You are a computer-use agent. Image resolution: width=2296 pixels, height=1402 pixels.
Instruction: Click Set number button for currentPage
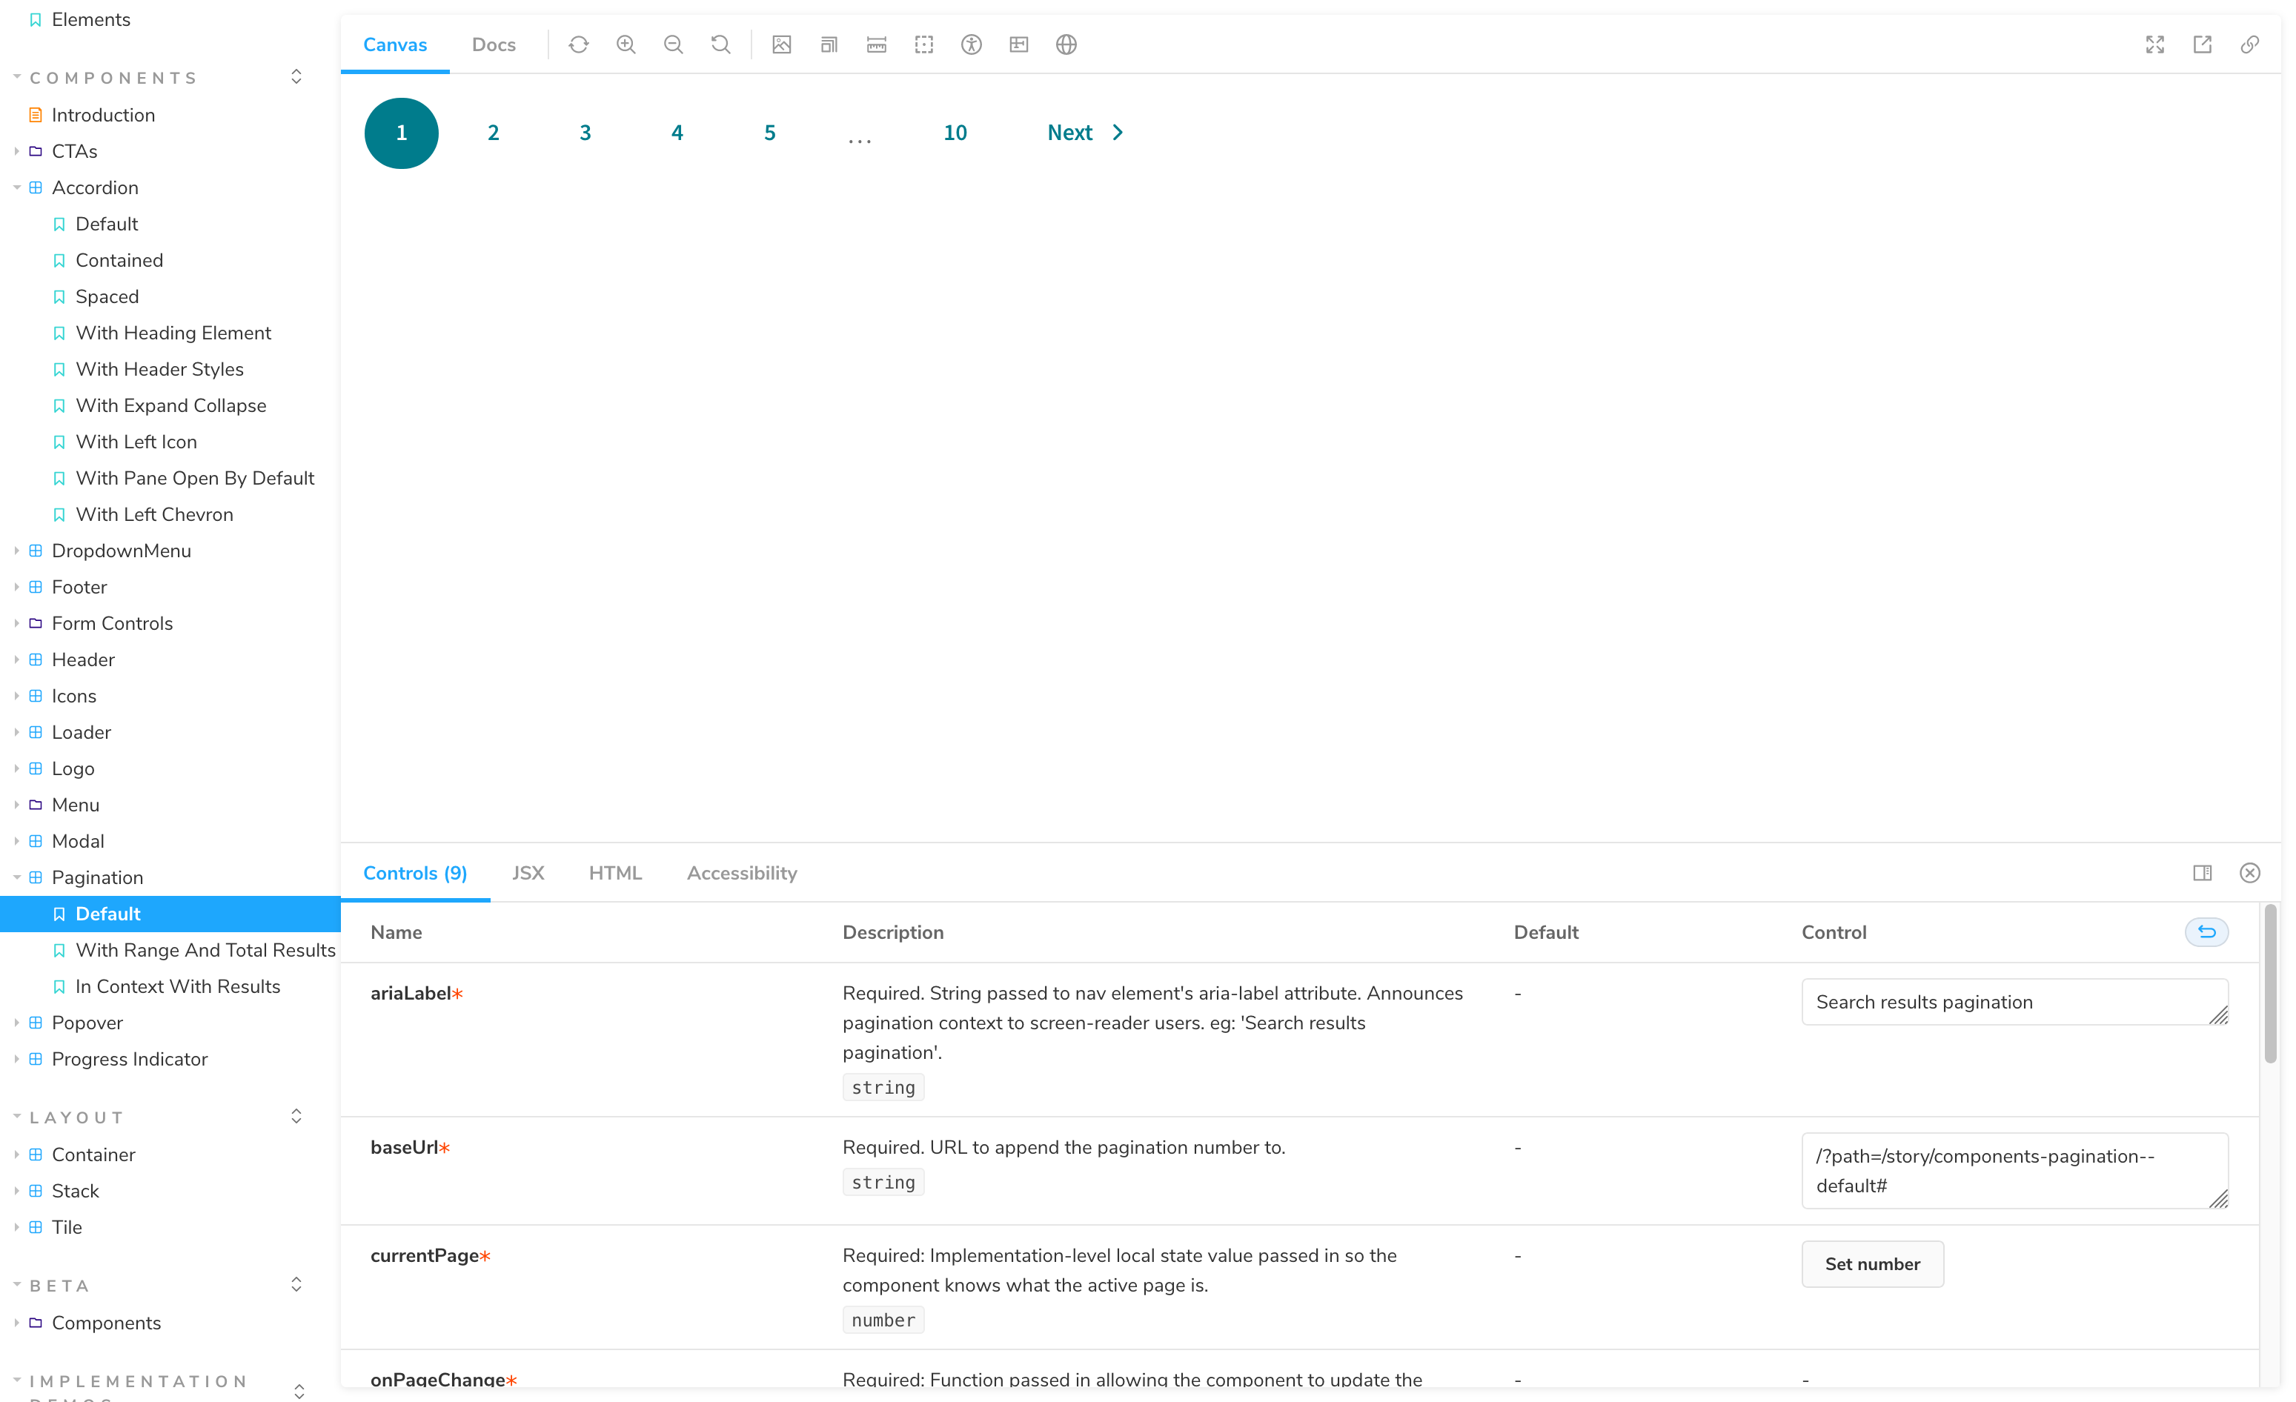[1871, 1264]
